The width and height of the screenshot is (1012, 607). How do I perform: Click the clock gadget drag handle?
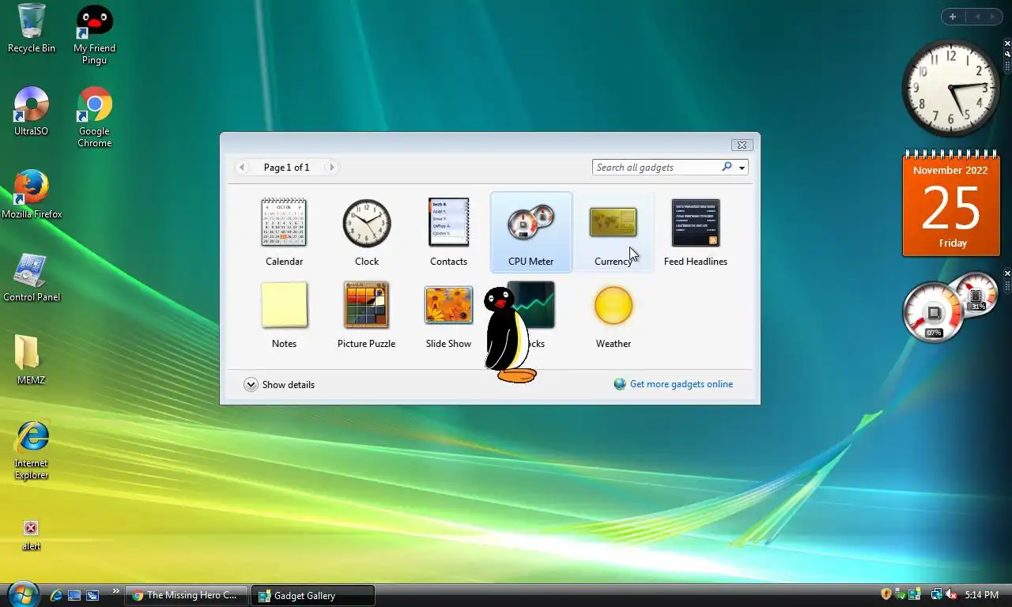coord(1007,66)
